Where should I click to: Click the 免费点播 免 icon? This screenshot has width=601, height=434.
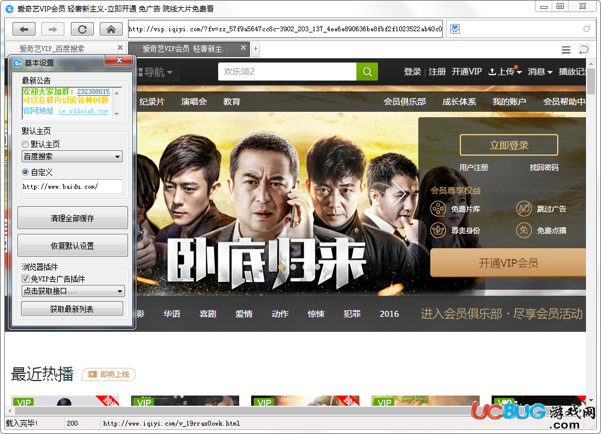[x=523, y=230]
